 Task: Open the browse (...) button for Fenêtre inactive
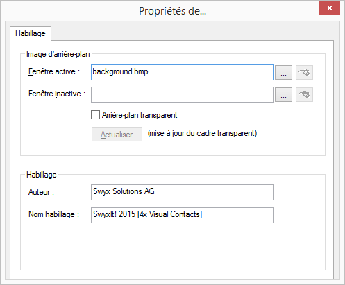283,94
